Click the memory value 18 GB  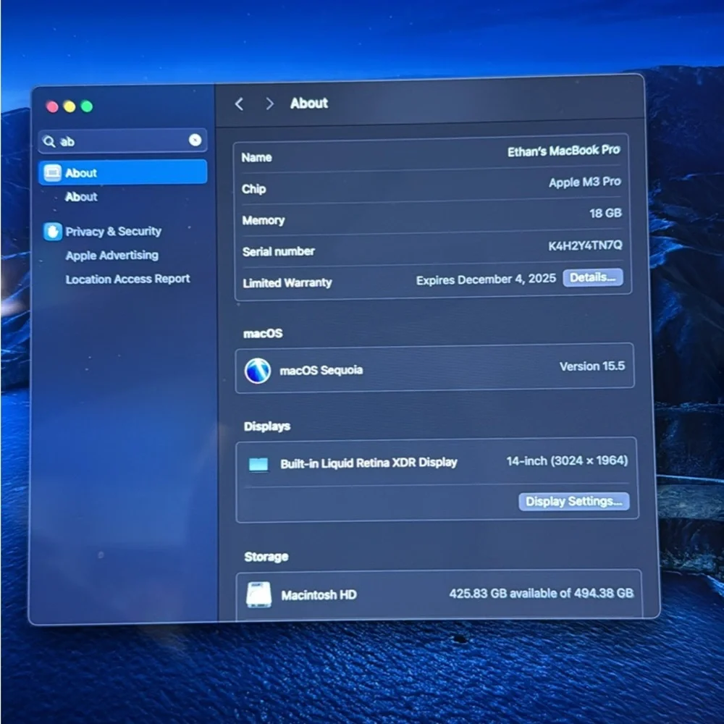pos(605,214)
